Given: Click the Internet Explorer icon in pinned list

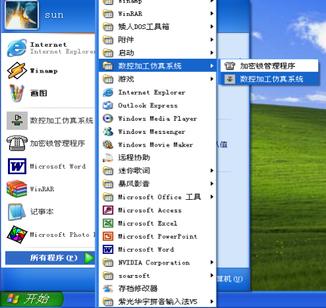Looking at the screenshot, I should [x=16, y=48].
